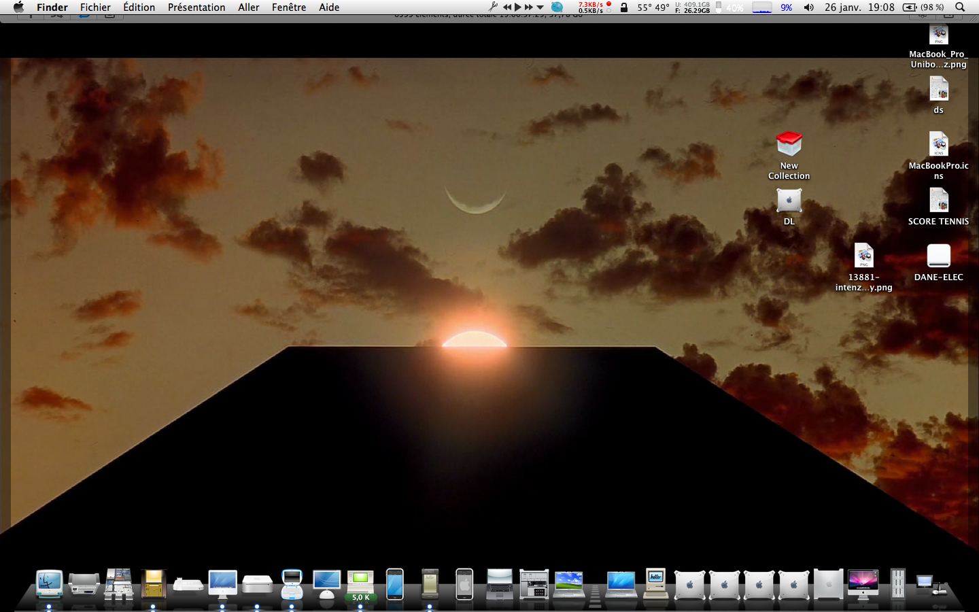Open the playback controls dropdown arrow
The width and height of the screenshot is (979, 612).
point(540,7)
